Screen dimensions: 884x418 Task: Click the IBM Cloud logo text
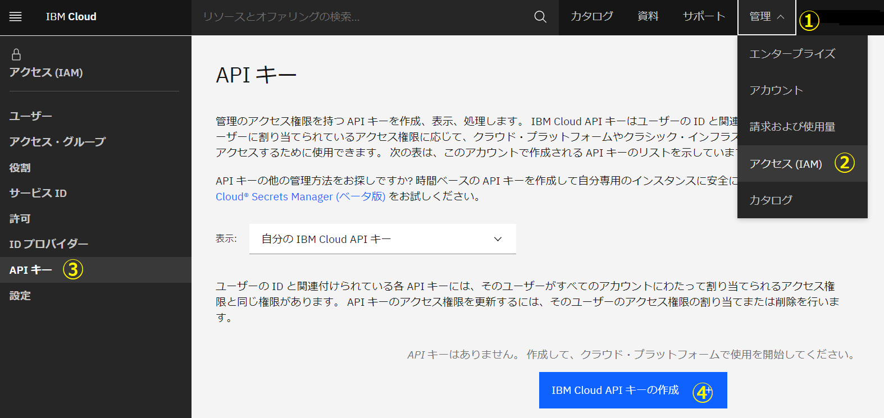coord(71,17)
